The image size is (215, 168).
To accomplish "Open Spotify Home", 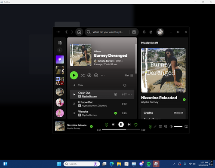I will (79, 32).
